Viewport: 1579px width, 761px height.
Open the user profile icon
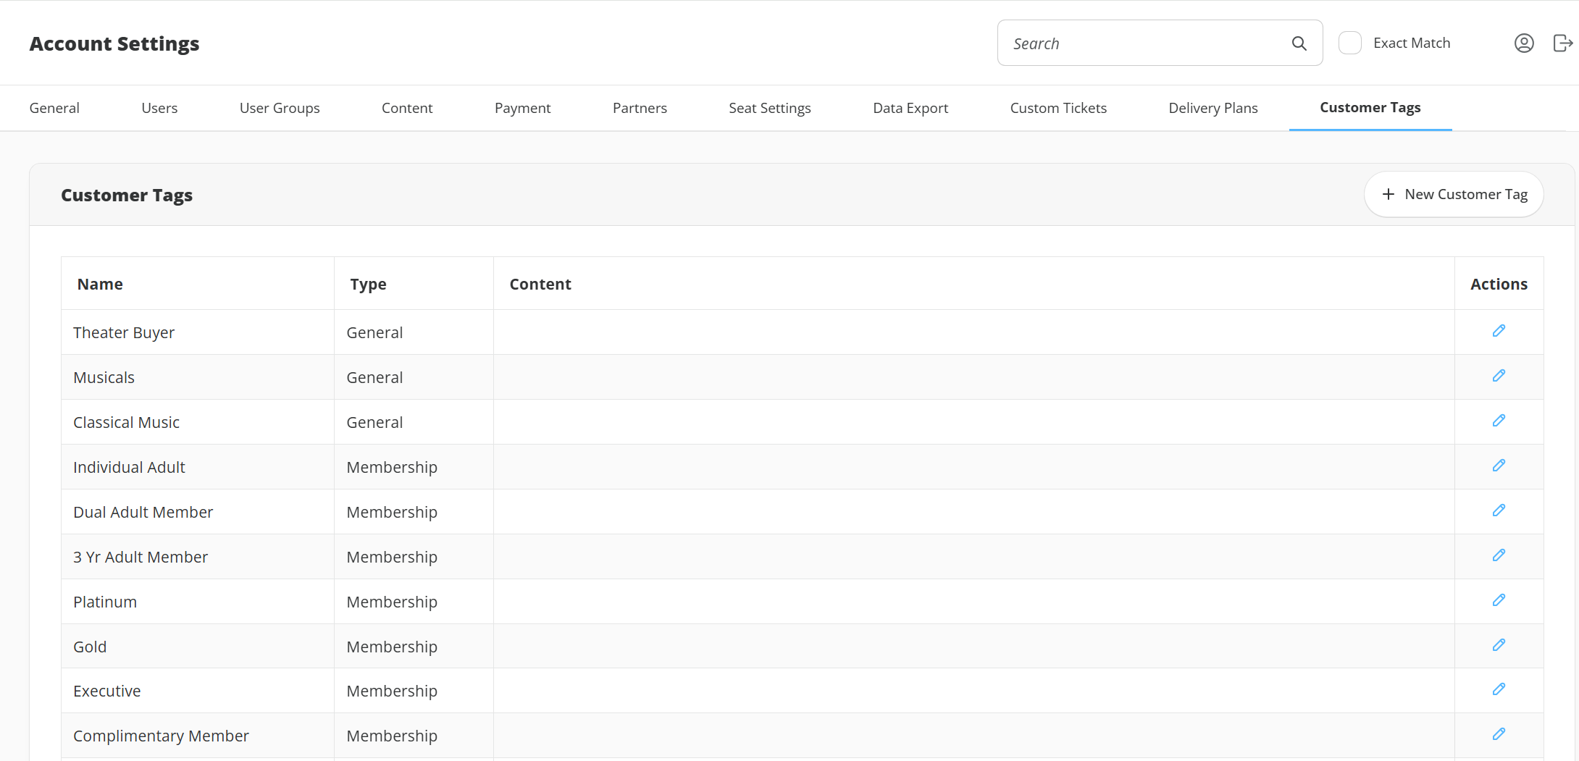[1524, 43]
